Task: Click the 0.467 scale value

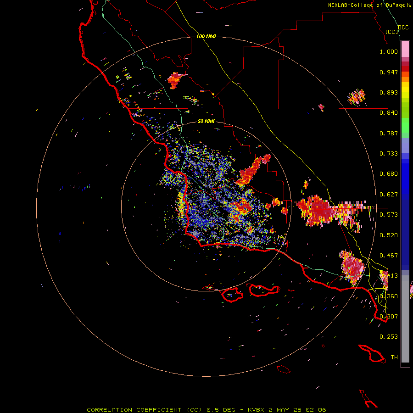Action: tap(389, 256)
